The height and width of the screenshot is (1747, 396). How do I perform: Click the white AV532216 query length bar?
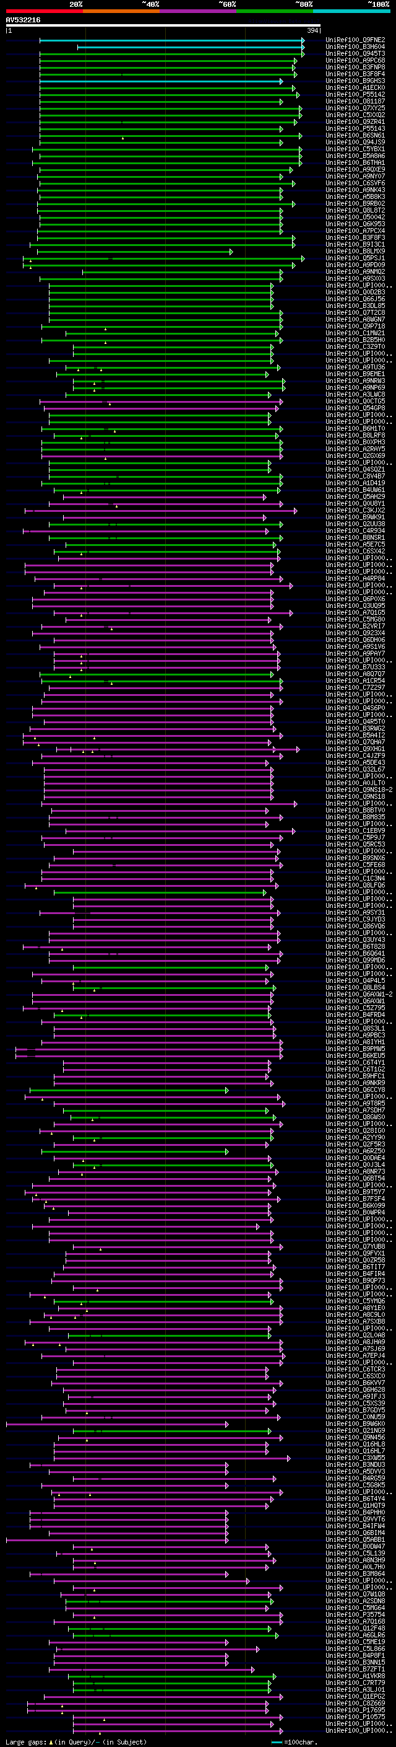[163, 26]
